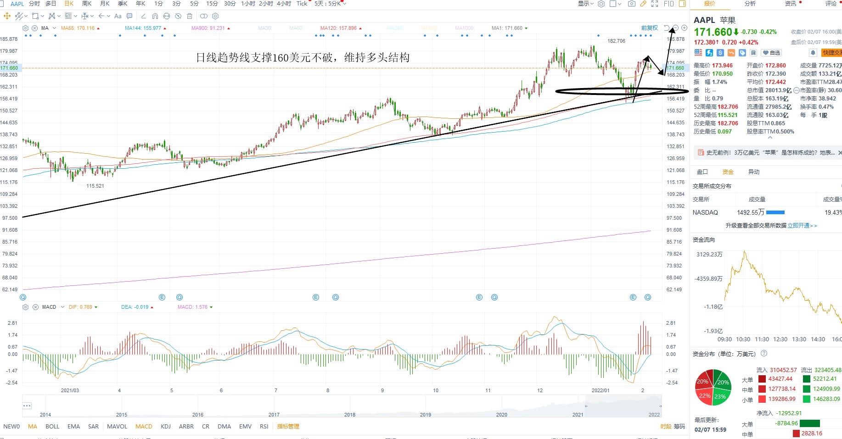
Task: Click the 快捷交易 quick trade button
Action: pos(832,53)
